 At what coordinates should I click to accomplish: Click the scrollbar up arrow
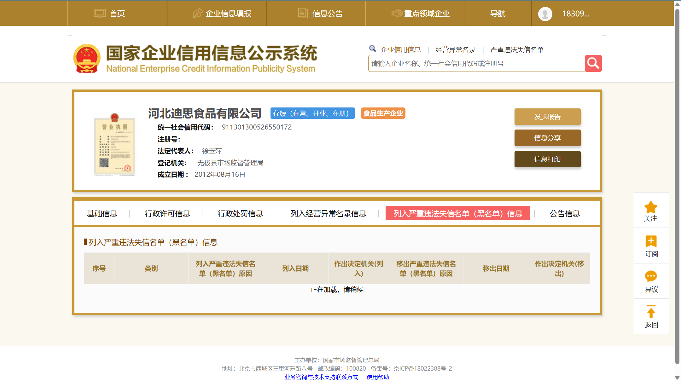[677, 4]
